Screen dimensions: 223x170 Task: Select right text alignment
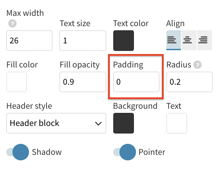(x=204, y=40)
